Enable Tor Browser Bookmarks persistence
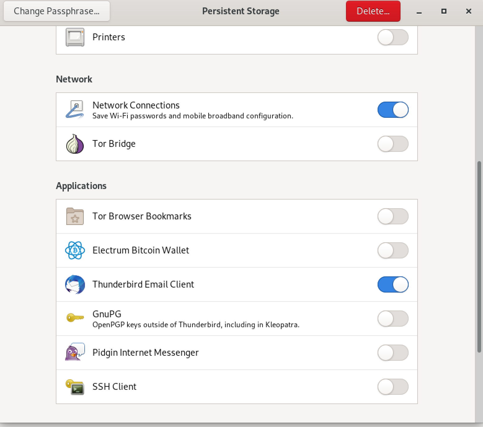This screenshot has width=483, height=427. coord(393,217)
